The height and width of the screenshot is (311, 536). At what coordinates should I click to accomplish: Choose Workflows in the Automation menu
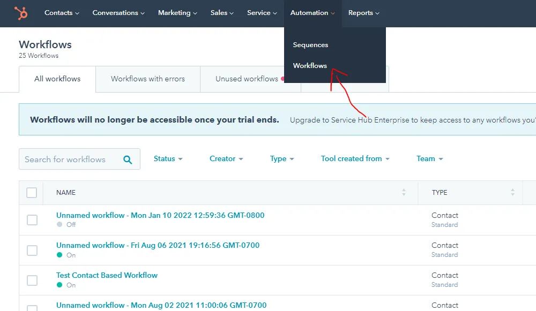point(310,65)
